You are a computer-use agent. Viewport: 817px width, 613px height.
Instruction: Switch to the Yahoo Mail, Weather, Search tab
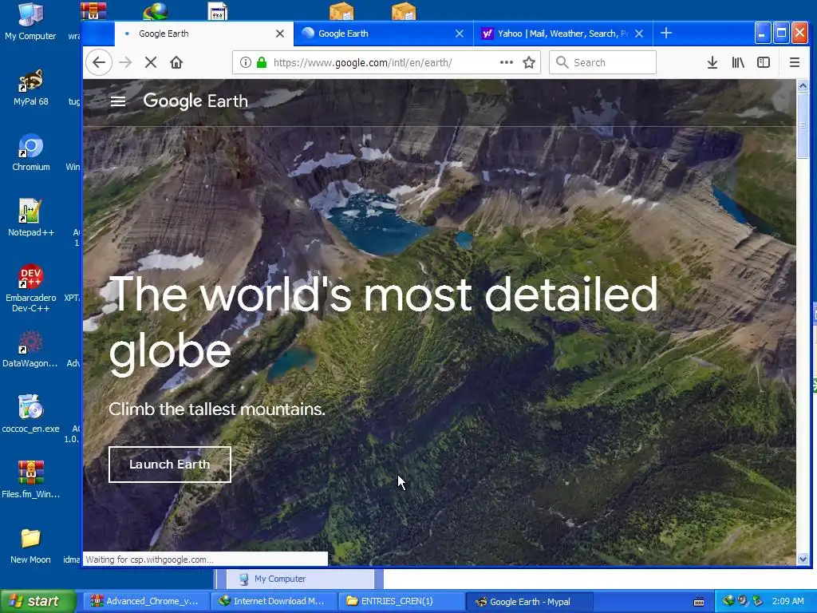pos(562,34)
